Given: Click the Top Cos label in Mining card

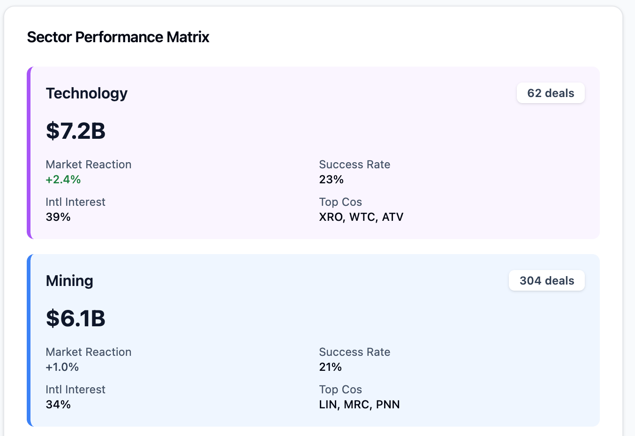Looking at the screenshot, I should click(x=340, y=390).
